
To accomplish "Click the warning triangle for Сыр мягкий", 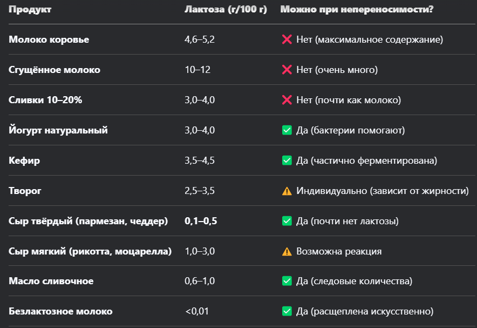I will click(287, 251).
